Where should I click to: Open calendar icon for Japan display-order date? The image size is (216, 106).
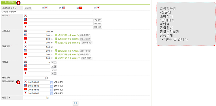[52, 93]
